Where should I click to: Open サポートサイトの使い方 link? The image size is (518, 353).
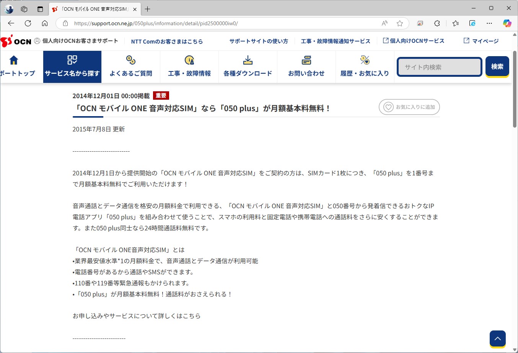click(x=259, y=41)
